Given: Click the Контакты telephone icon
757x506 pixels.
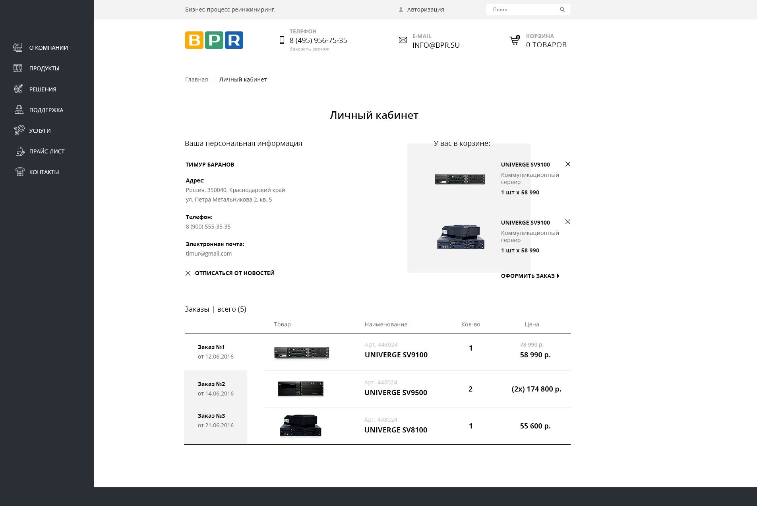Looking at the screenshot, I should point(20,172).
